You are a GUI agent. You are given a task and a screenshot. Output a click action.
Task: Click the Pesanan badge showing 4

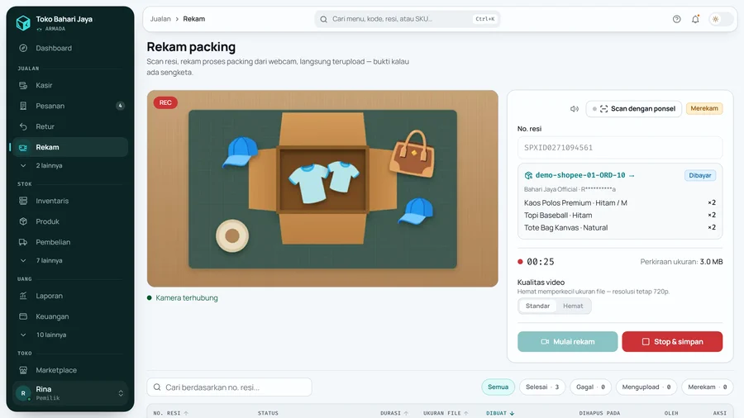pos(120,106)
